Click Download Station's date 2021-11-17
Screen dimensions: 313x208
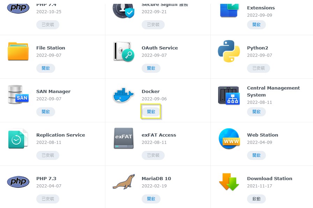260,186
